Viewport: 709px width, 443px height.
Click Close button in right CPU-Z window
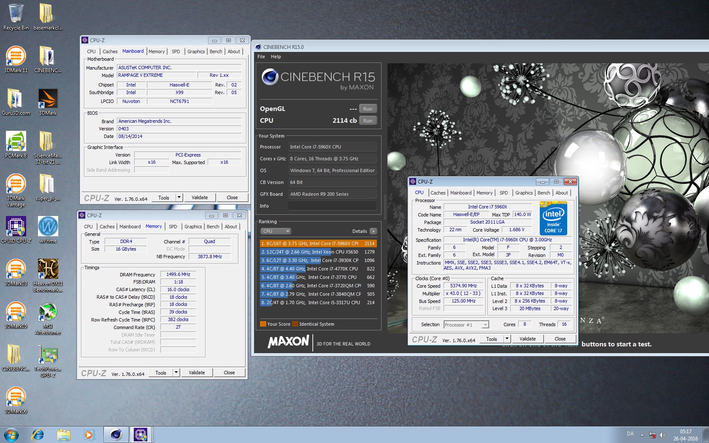click(x=560, y=339)
